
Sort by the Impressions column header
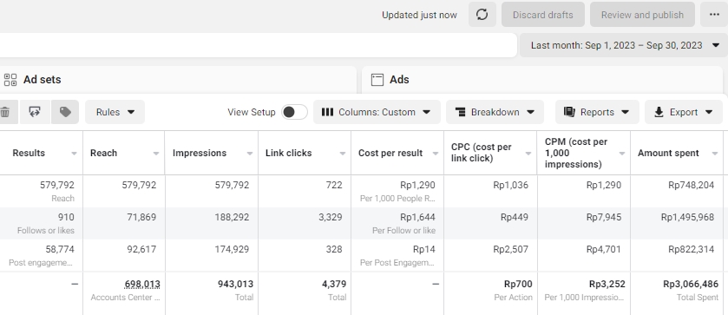pyautogui.click(x=200, y=153)
